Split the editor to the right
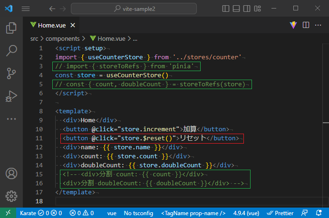Image resolution: width=329 pixels, height=218 pixels. coord(306,25)
